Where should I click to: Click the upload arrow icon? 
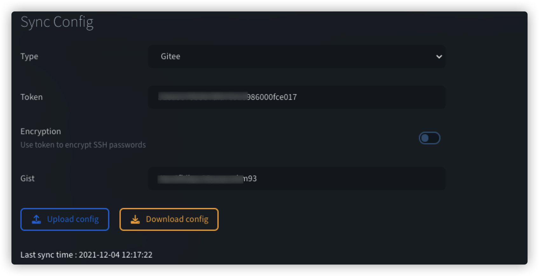coord(37,219)
